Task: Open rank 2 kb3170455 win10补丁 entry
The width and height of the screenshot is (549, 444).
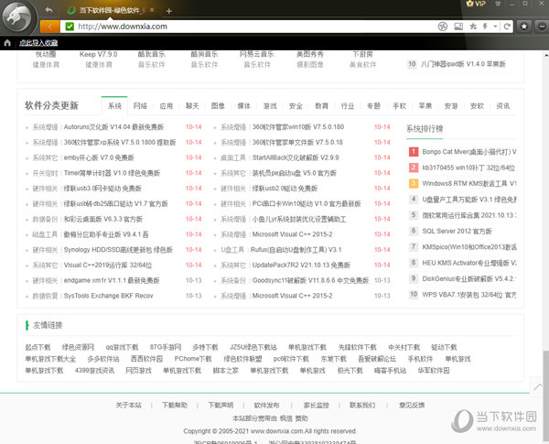Action: [x=468, y=168]
